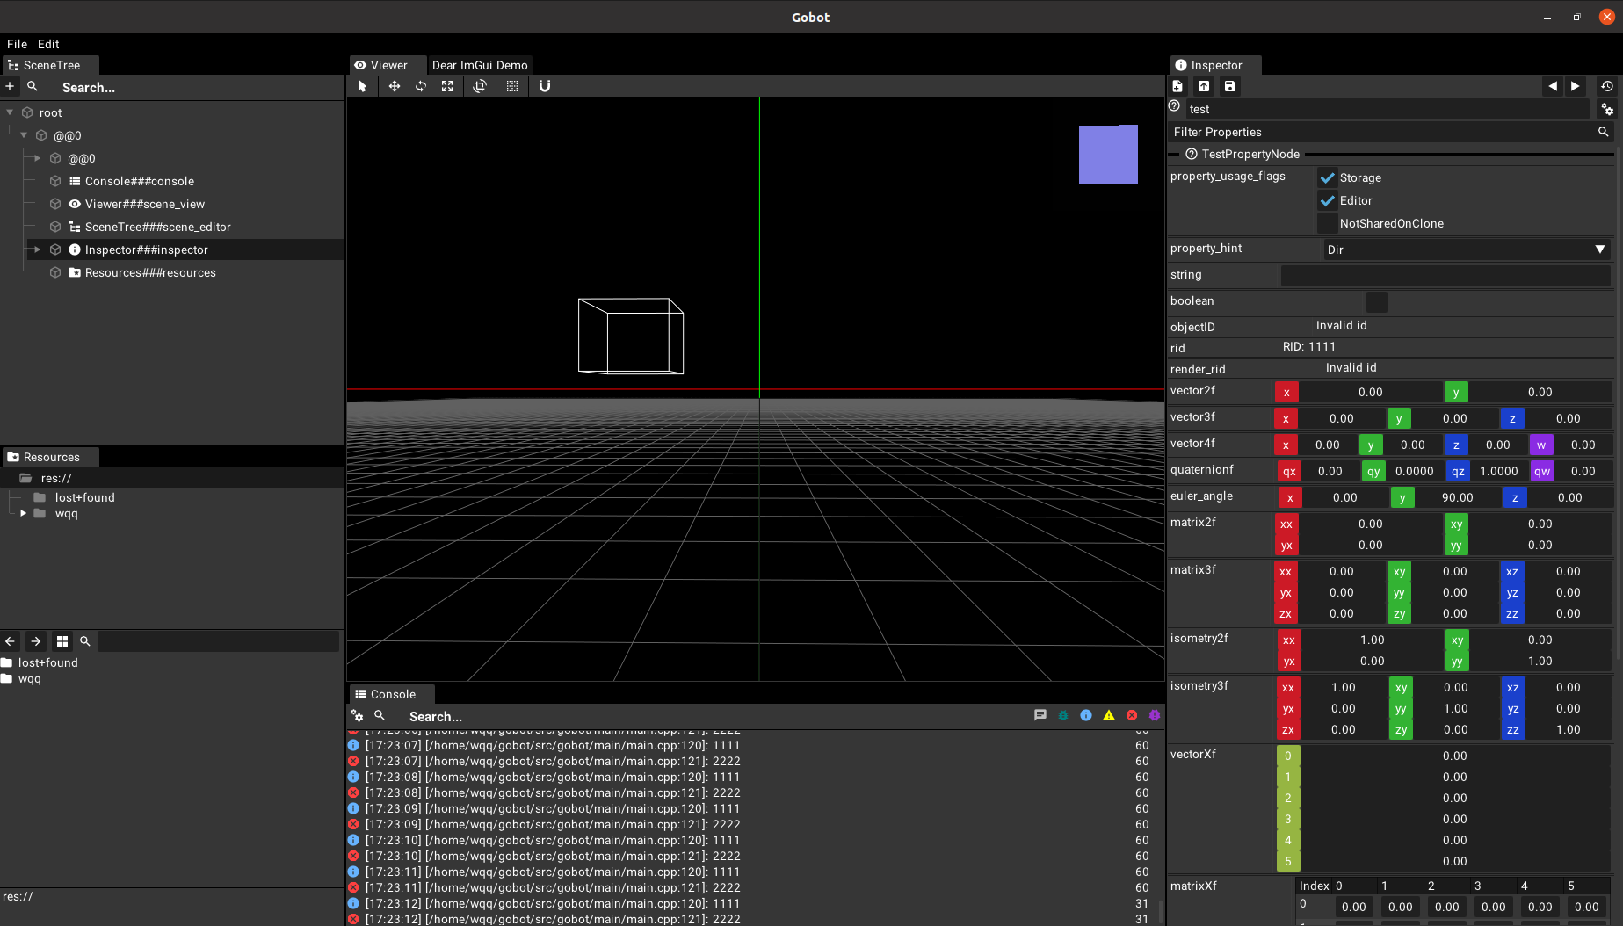Viewport: 1623px width, 926px height.
Task: Expand the wqq folder in Resources tree
Action: 24,513
